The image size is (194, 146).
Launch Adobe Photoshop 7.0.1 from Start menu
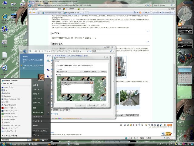tap(12, 99)
